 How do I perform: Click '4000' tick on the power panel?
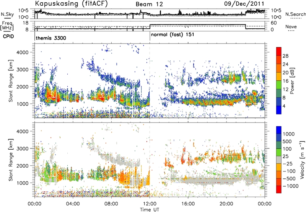pos(23,52)
